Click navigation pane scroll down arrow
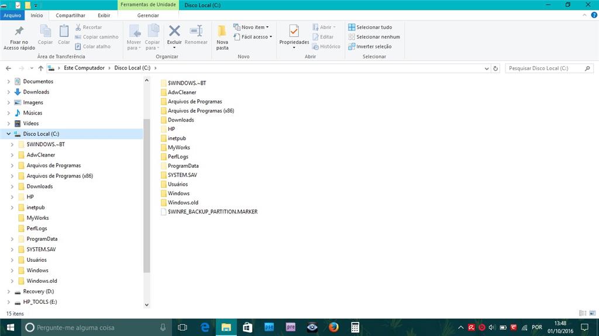Screen dimensions: 599x336 (147, 305)
